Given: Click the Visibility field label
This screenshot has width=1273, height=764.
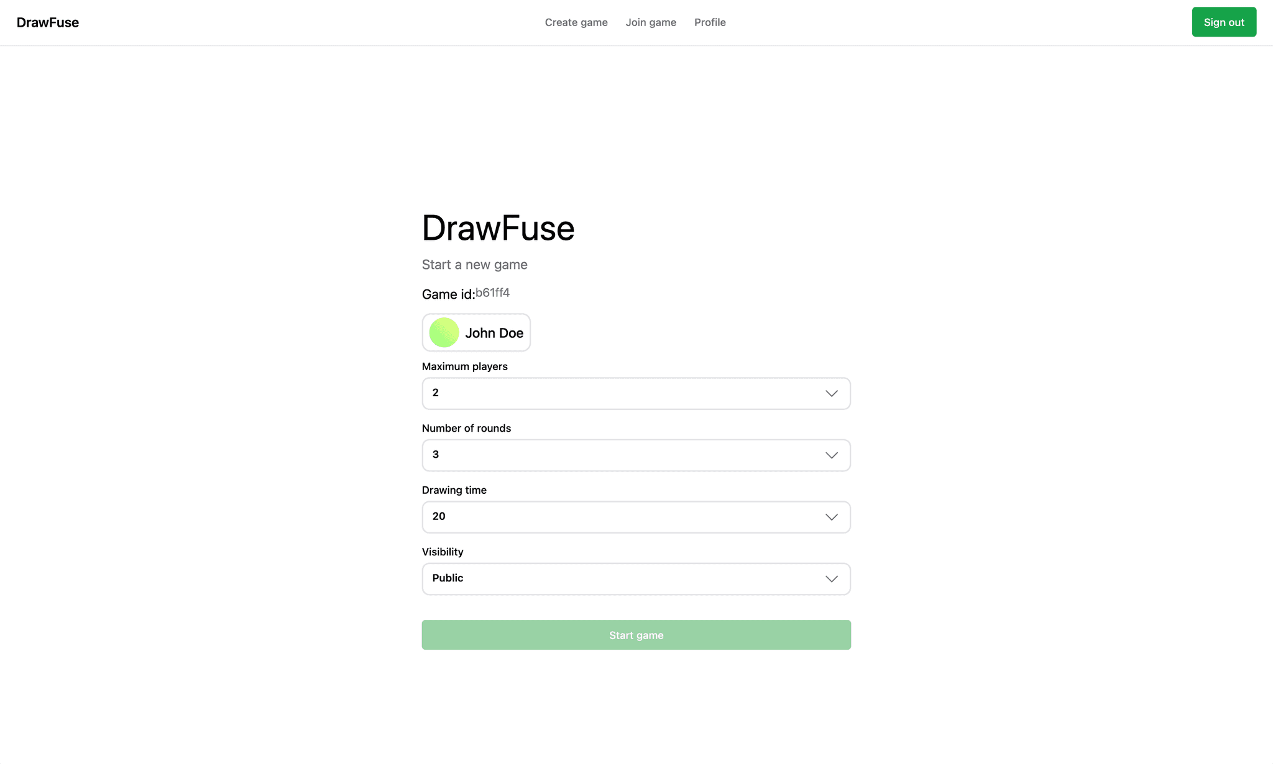Looking at the screenshot, I should pos(442,552).
